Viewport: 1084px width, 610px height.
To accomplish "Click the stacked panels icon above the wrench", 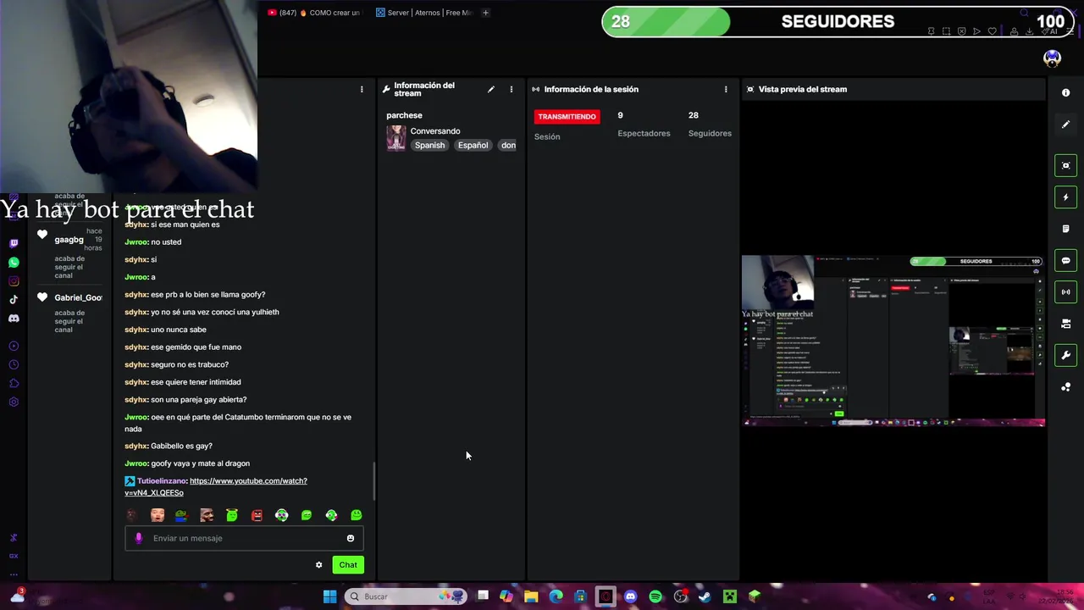I will [x=1065, y=324].
